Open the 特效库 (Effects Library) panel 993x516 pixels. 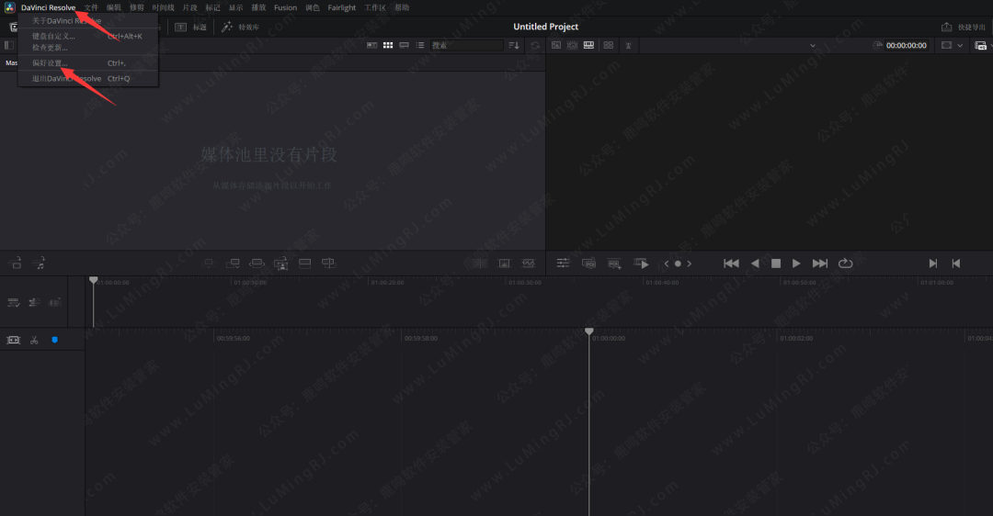click(x=241, y=28)
